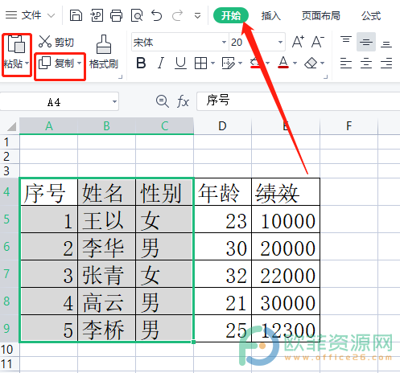Apply the fill color swatch
This screenshot has width=400, height=373.
pos(255,64)
